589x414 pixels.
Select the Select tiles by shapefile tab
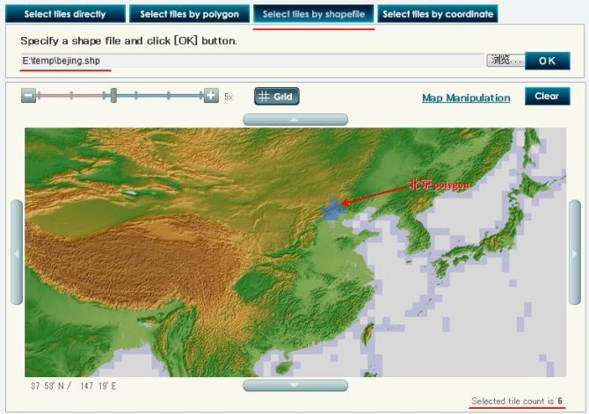click(313, 14)
